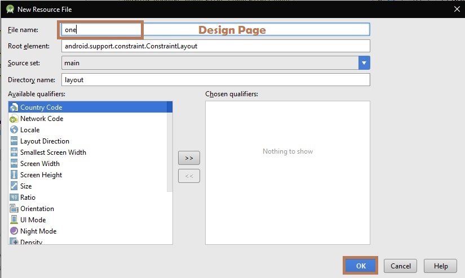Select Screen Width qualifier row
Screen dimensions: 465x278
pos(87,163)
